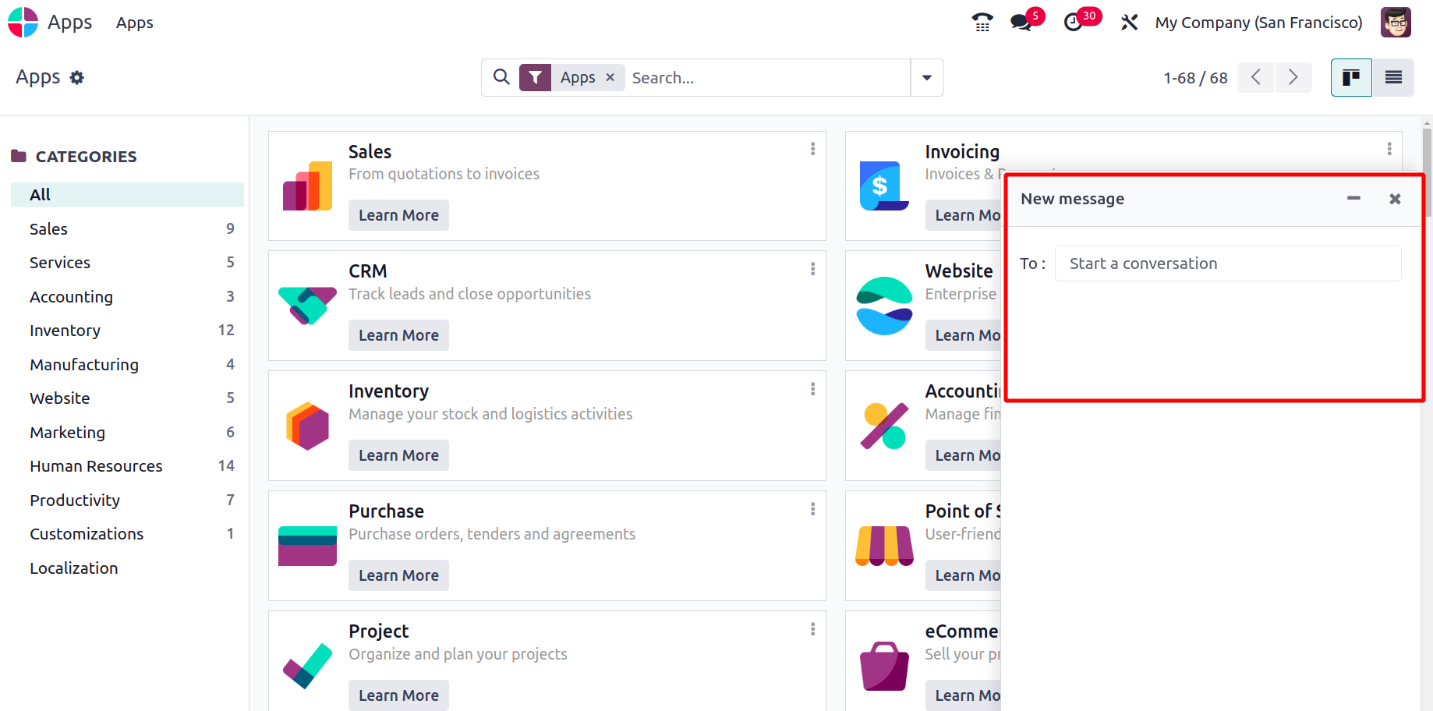Screen dimensions: 1433x711
Task: Open the Odoo main apps menu logo
Action: pos(23,23)
